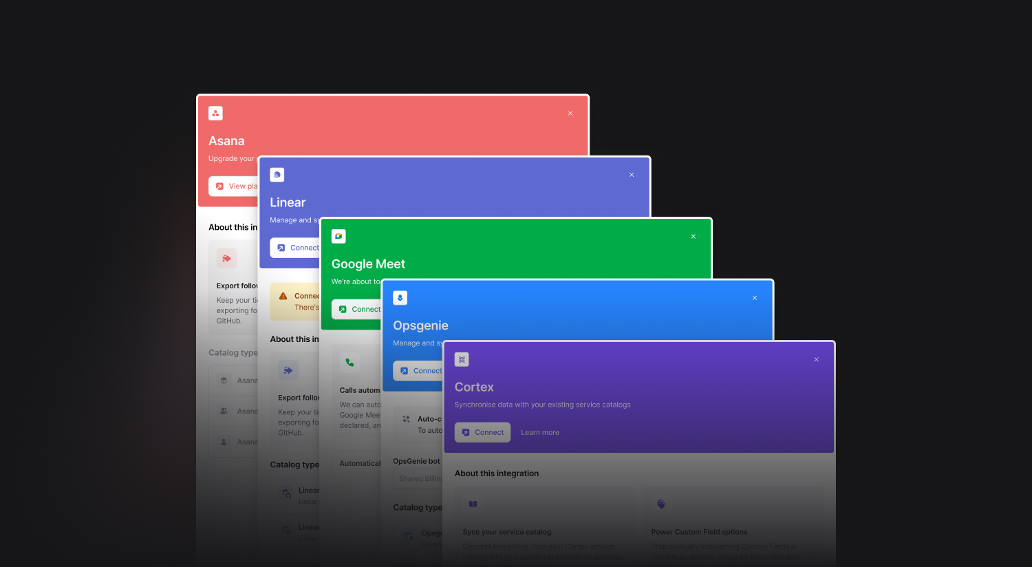
Task: Click Connect button on Google Meet card
Action: coord(357,309)
